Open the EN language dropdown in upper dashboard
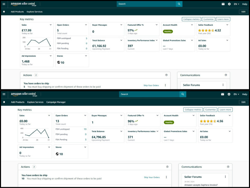This screenshot has width=250, height=188. (236, 4)
